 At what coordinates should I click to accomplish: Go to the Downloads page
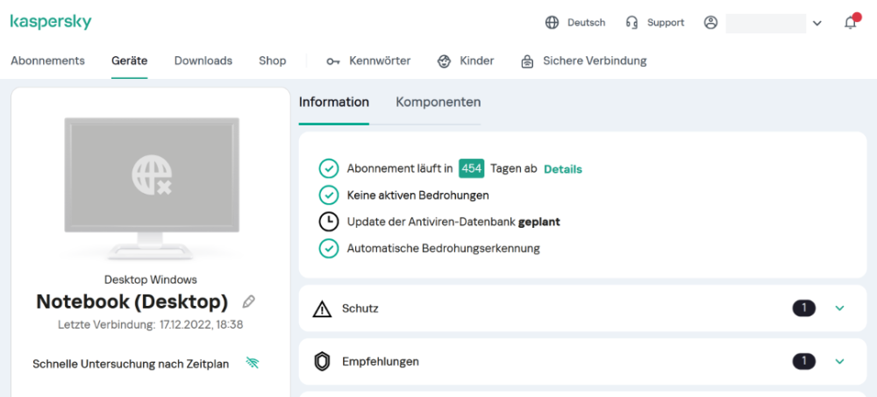203,60
